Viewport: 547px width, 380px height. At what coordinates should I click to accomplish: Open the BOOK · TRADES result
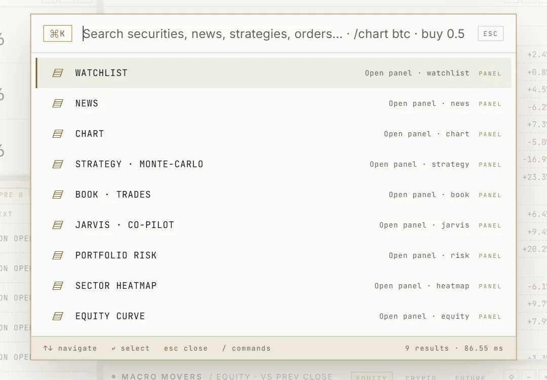(273, 195)
